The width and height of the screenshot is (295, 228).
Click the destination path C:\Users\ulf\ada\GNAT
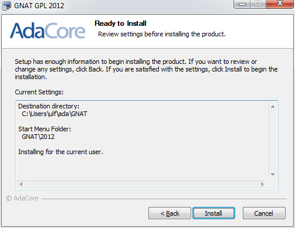(55, 114)
